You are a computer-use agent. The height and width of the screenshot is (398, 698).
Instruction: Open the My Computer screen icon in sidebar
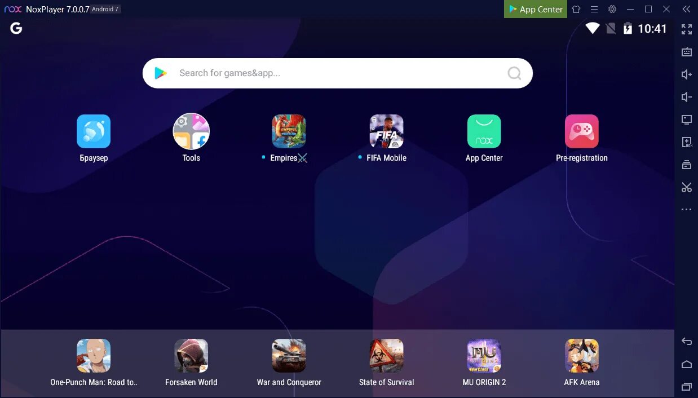tap(686, 120)
